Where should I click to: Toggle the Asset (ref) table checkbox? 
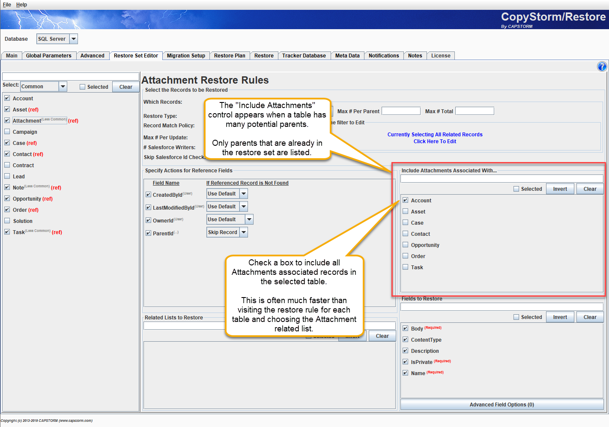(7, 109)
